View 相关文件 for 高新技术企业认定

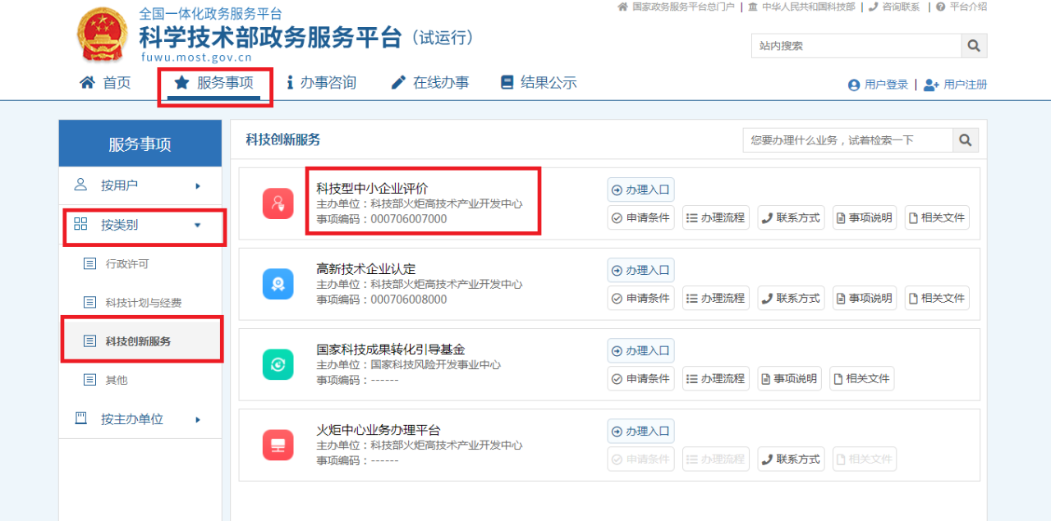pos(937,298)
